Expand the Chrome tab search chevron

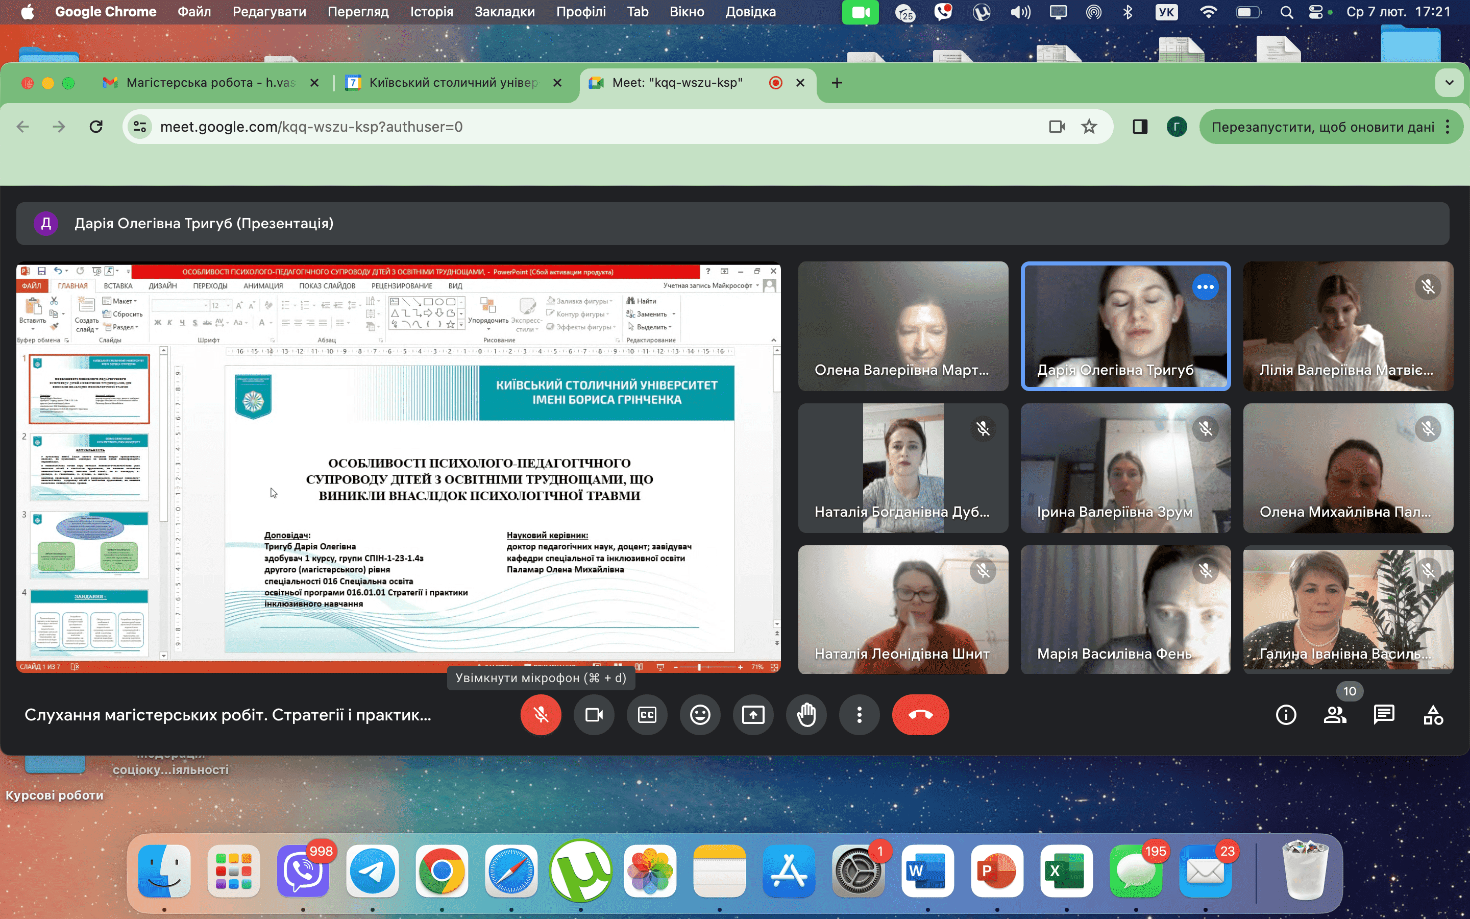1450,83
